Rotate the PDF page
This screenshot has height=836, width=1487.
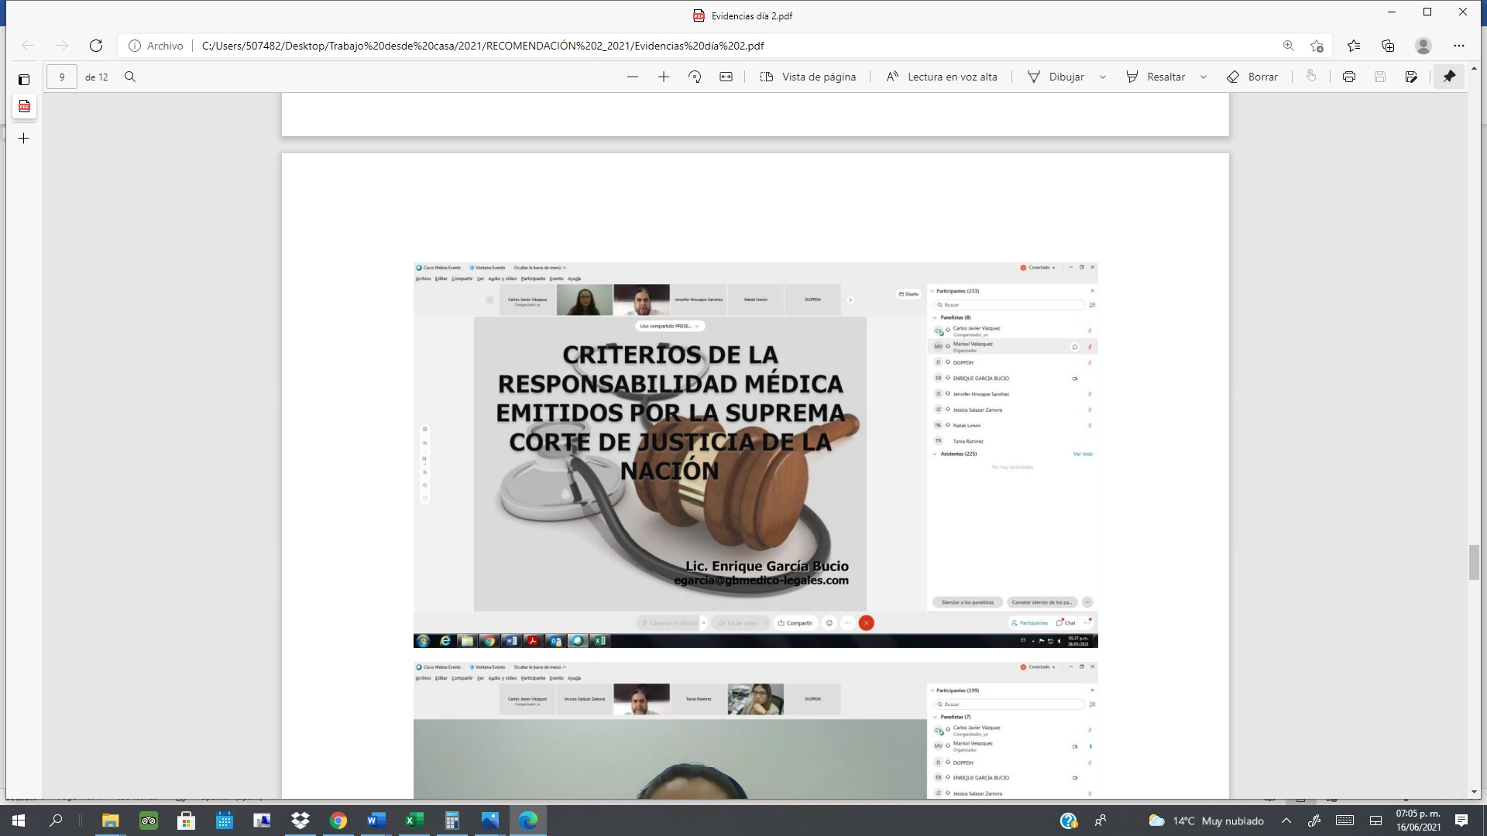coord(695,77)
